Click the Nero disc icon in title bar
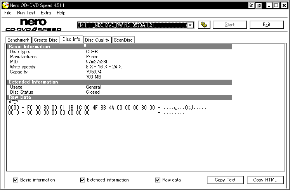This screenshot has width=290, height=190. pos(5,5)
